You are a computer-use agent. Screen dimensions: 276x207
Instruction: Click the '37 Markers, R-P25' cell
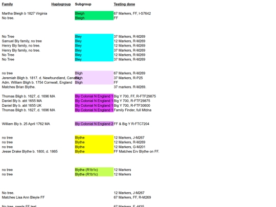tap(128, 78)
